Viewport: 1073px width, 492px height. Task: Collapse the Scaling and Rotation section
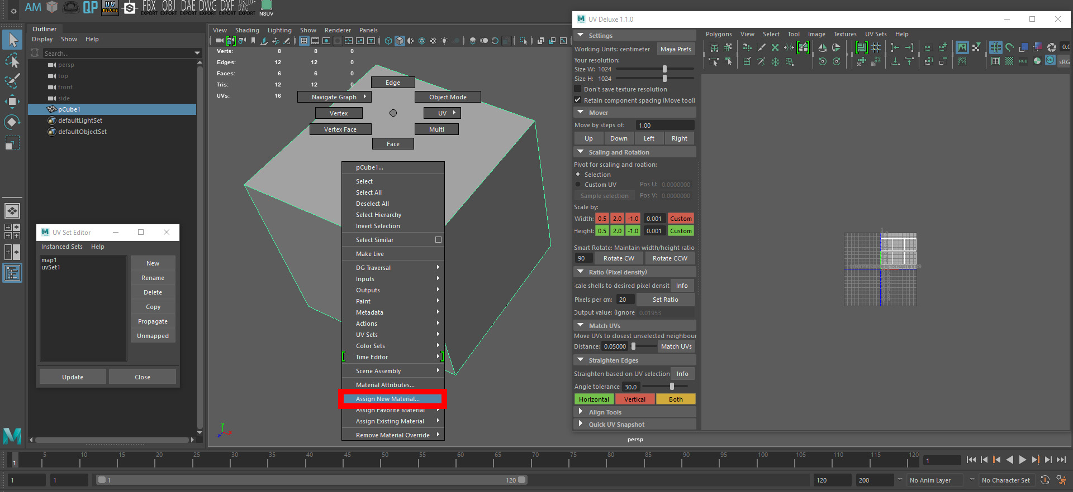tap(581, 152)
